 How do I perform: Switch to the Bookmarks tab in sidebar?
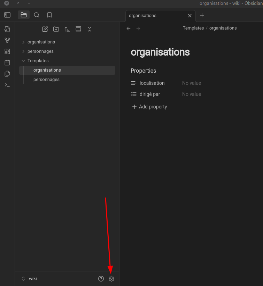pyautogui.click(x=49, y=15)
